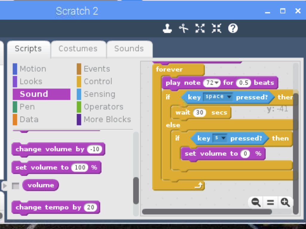Viewport: 306px width, 229px height.
Task: Open the Looks blocks category
Action: pyautogui.click(x=28, y=81)
